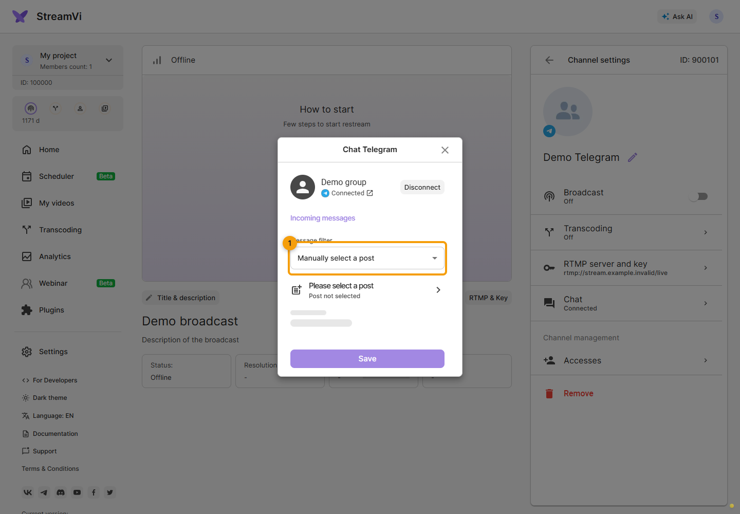Image resolution: width=740 pixels, height=514 pixels.
Task: Open the Demo group external link icon
Action: pos(369,193)
